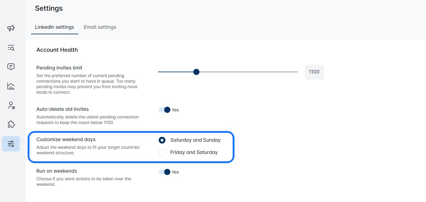Open the inbox chat bubble icon
The height and width of the screenshot is (202, 426).
11,67
